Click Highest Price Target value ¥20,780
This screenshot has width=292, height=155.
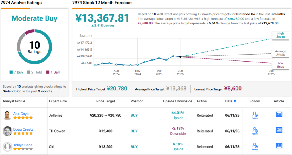tap(117, 89)
